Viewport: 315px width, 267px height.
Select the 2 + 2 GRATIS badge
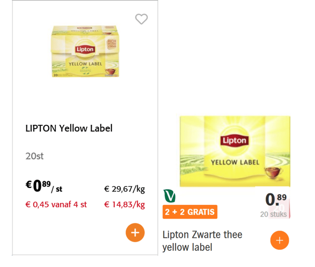pyautogui.click(x=190, y=212)
